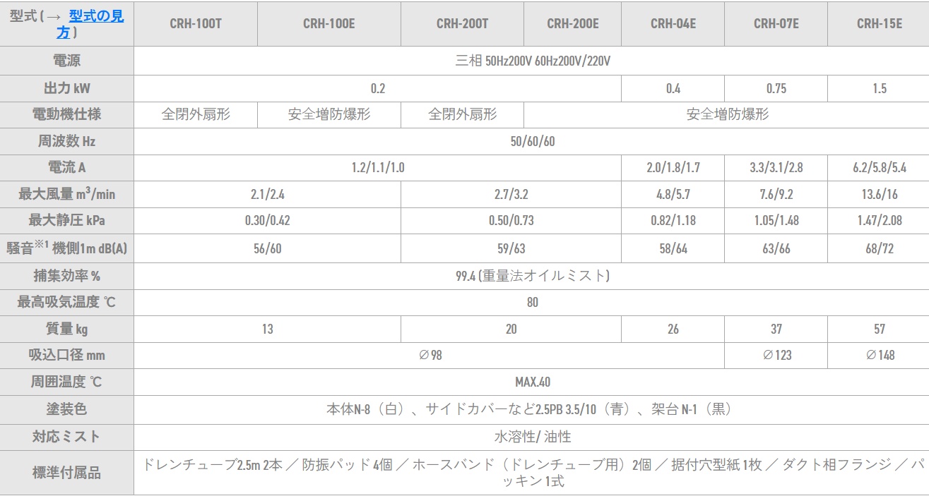Select the 1.5 kW output cell

[879, 88]
